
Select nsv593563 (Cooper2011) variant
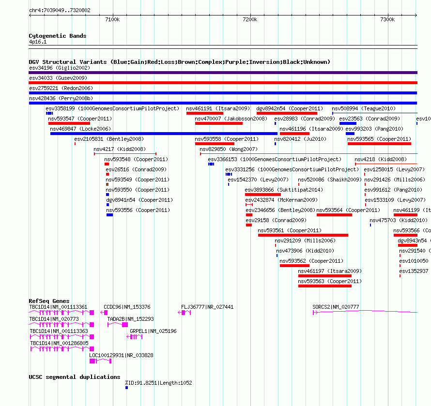[x=325, y=286]
